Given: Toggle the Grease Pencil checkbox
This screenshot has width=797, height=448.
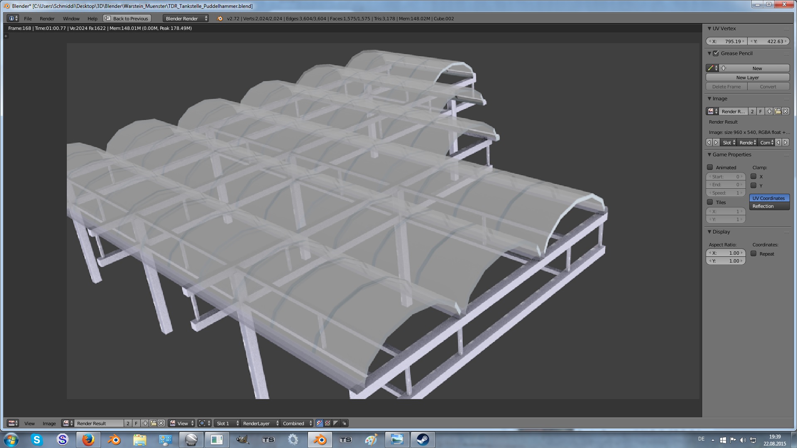Looking at the screenshot, I should (x=716, y=53).
